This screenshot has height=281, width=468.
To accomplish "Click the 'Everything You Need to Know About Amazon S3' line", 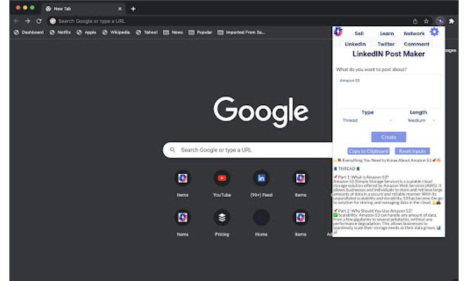I will click(387, 160).
